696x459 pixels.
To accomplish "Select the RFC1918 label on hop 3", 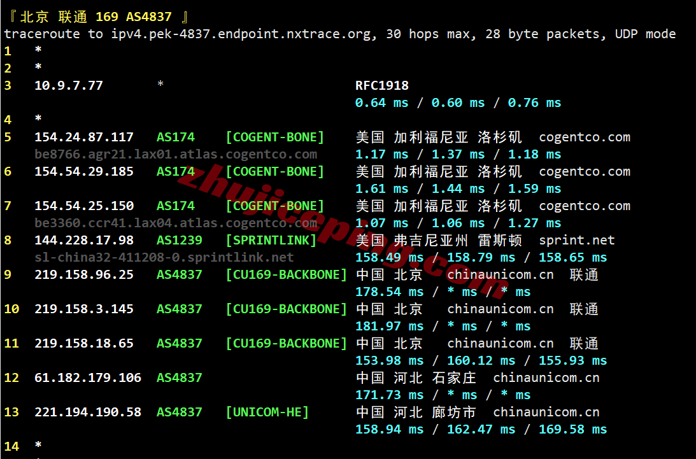I will tap(381, 86).
